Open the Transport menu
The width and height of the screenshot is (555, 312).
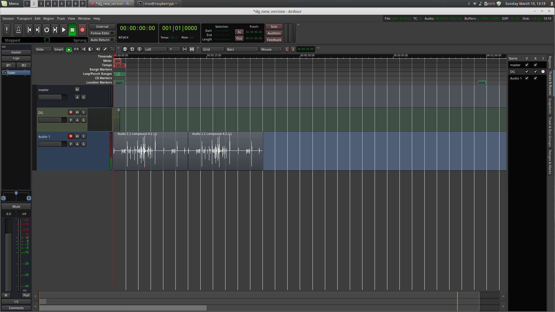[24, 18]
